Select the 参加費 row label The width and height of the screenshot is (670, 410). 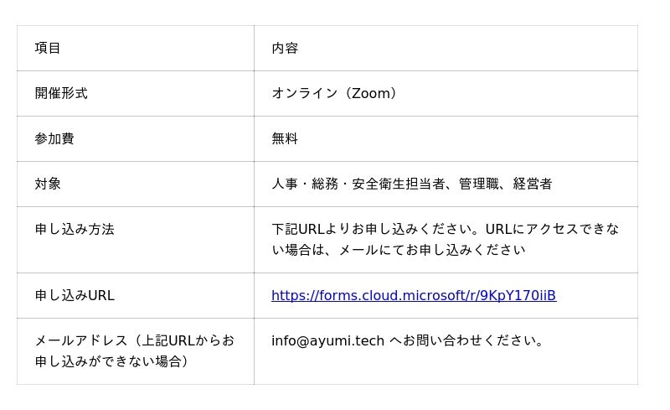tap(54, 138)
